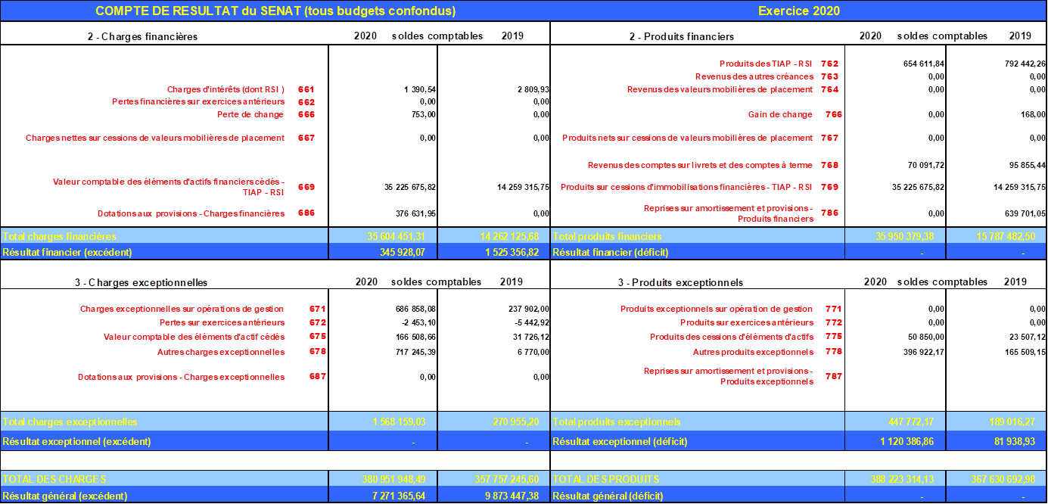Screen dimensions: 1048x504
Task: Select the Résultat financier (excédent) label
Action: (164, 251)
